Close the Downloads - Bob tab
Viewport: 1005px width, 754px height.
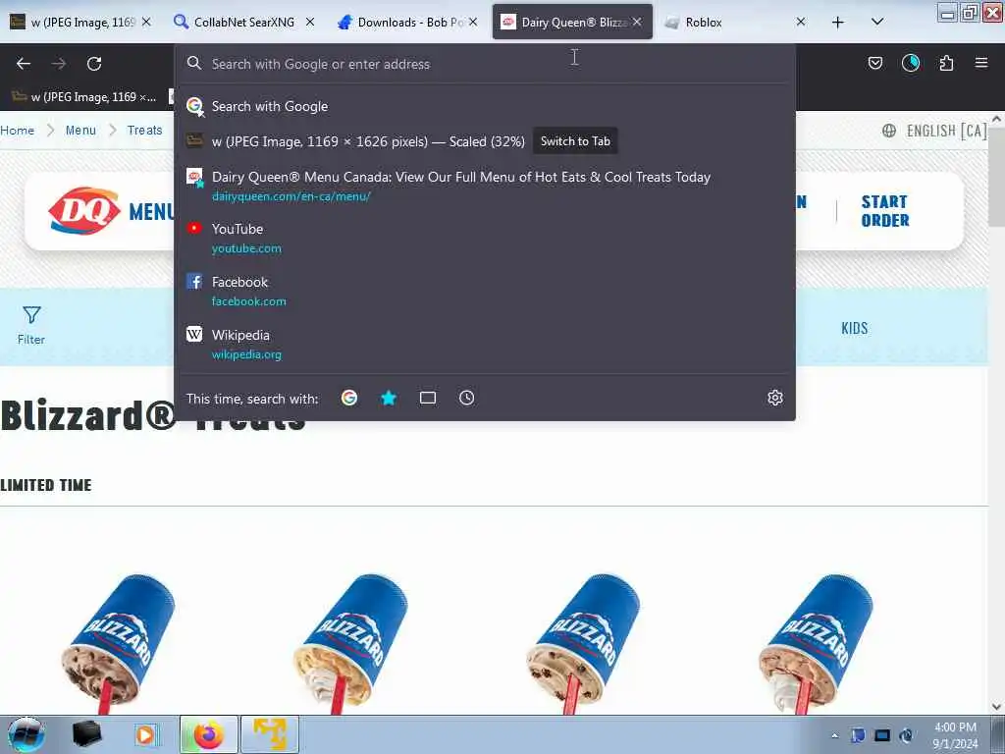(x=473, y=22)
